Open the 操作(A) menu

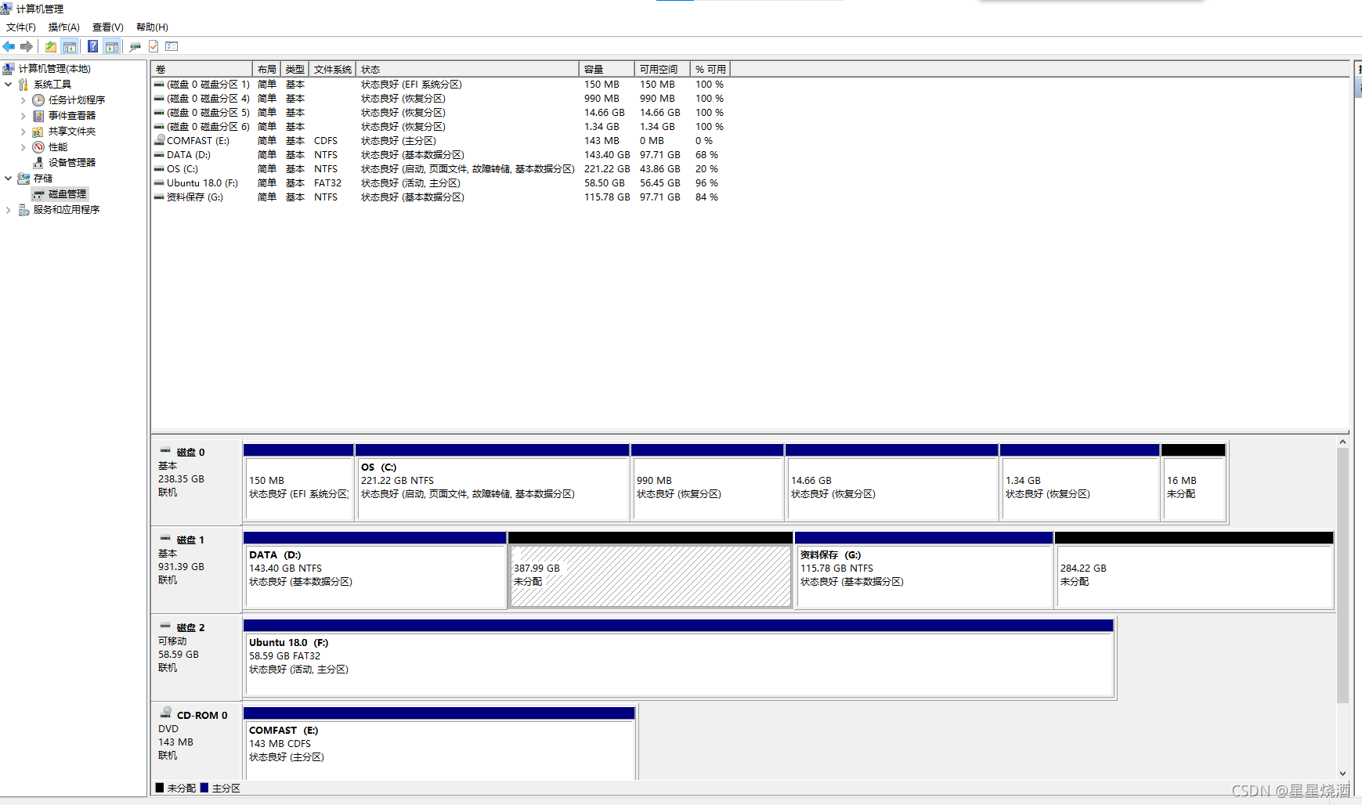tap(64, 27)
